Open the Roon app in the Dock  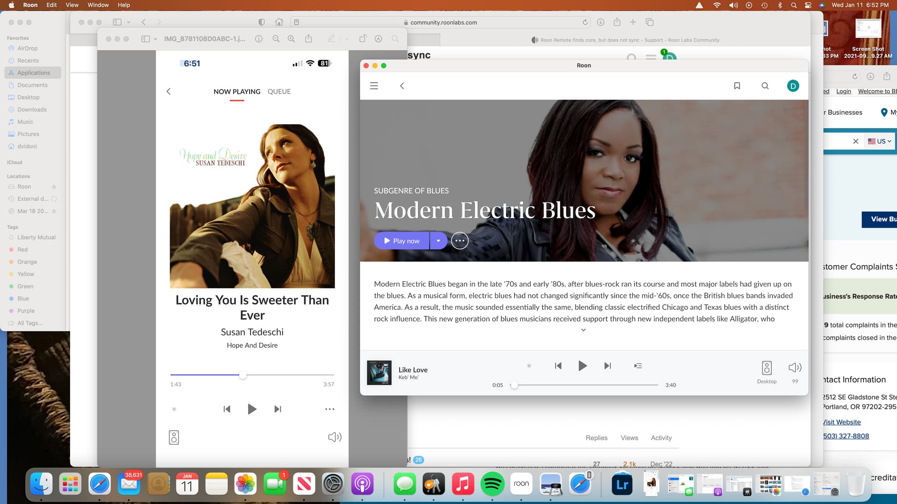click(521, 484)
